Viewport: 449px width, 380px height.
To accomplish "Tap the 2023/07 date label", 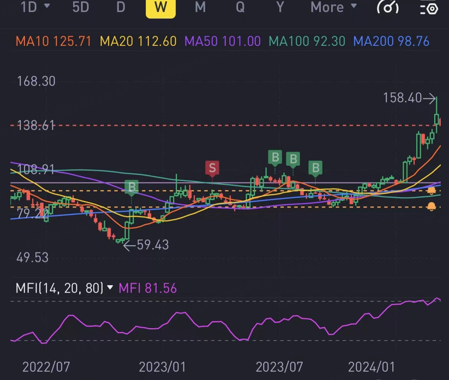I will tap(279, 367).
